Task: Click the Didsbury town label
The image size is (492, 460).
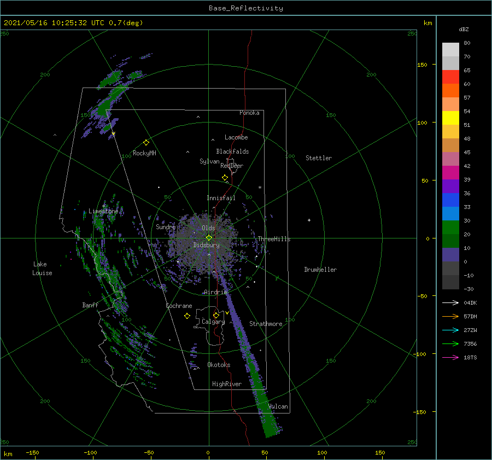Action: (x=206, y=245)
